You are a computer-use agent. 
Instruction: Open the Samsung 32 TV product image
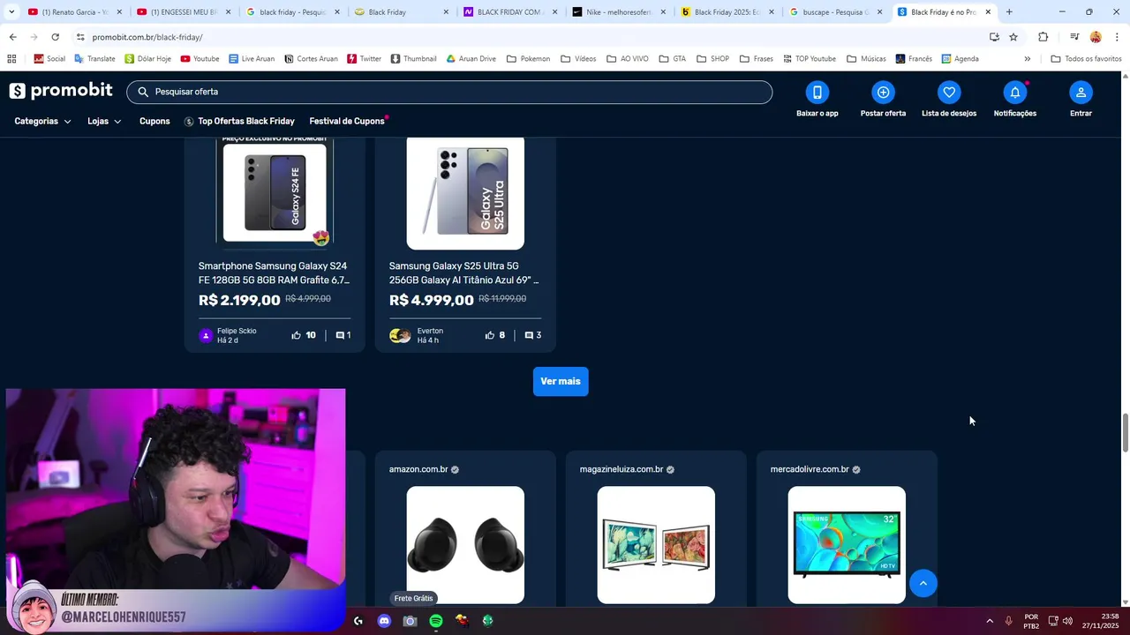pyautogui.click(x=847, y=545)
